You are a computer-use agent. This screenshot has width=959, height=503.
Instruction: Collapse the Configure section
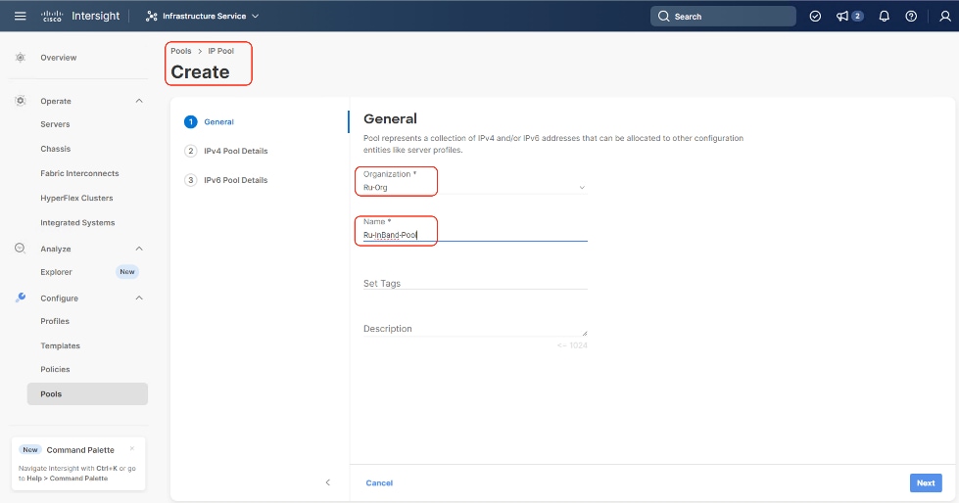(x=138, y=297)
